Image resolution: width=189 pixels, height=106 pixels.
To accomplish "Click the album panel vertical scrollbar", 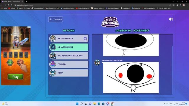I will [x=172, y=70].
